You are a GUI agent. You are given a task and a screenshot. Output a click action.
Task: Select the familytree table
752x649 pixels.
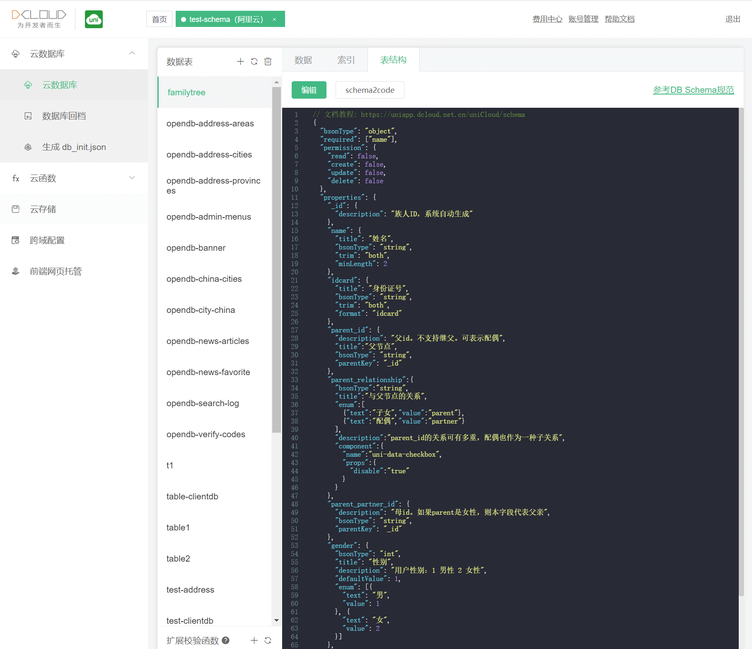(x=215, y=92)
